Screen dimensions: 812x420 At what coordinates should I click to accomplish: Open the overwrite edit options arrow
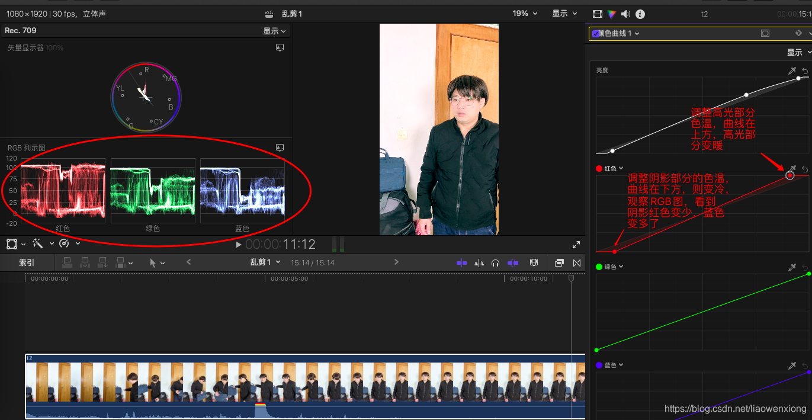tap(130, 263)
